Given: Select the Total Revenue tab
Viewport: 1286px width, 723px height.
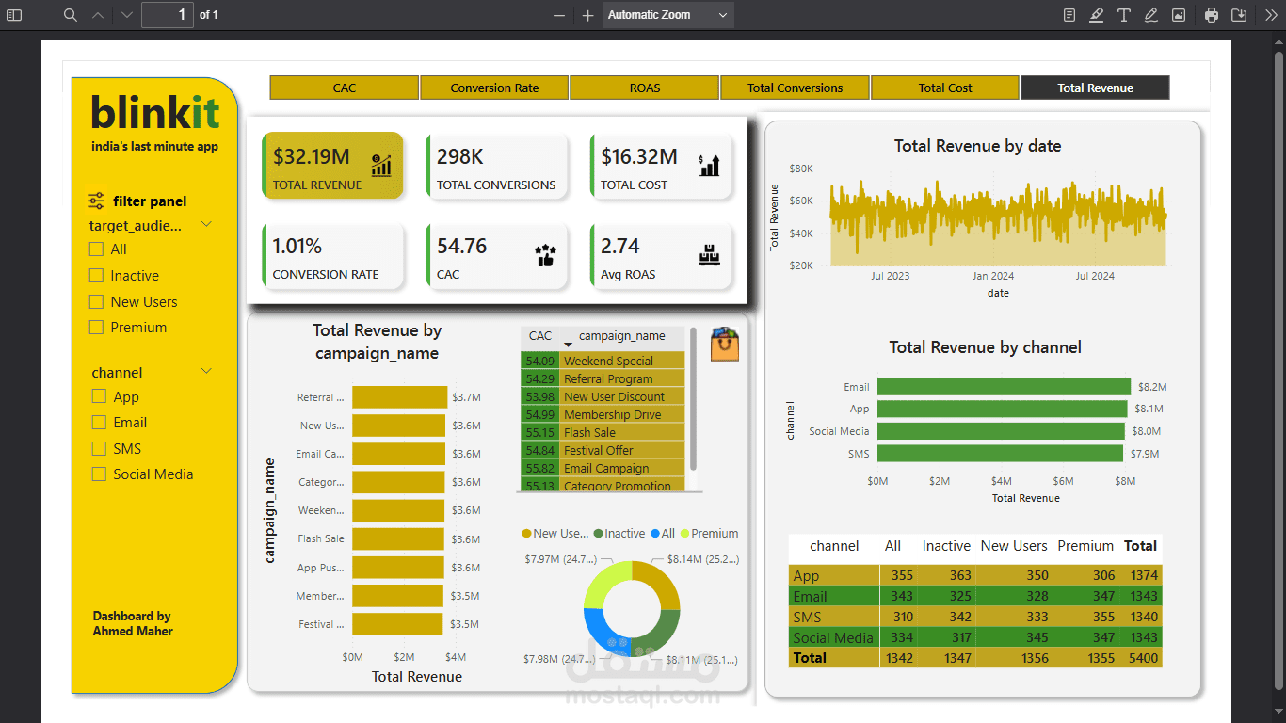Looking at the screenshot, I should tap(1095, 88).
